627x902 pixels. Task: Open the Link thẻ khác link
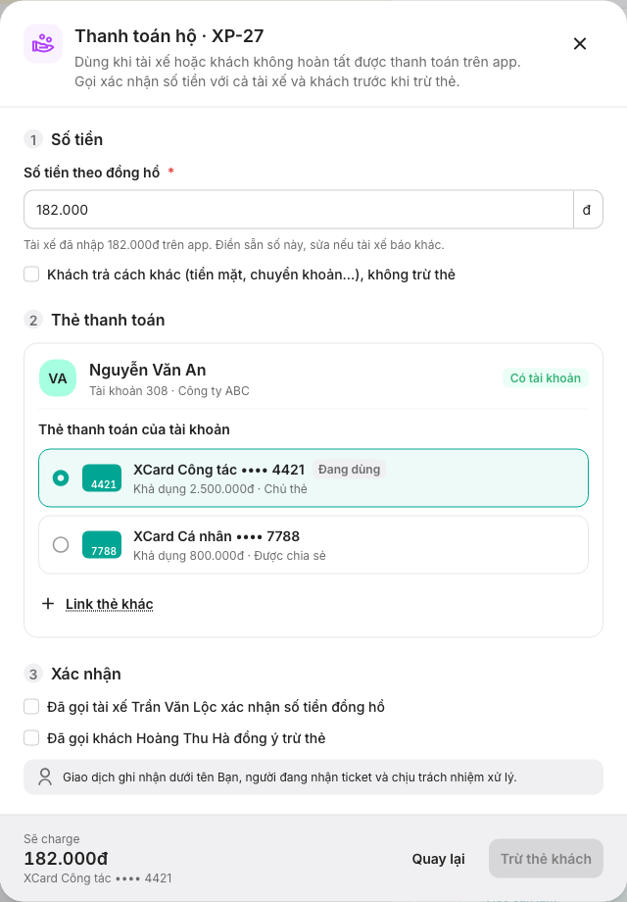coord(109,604)
